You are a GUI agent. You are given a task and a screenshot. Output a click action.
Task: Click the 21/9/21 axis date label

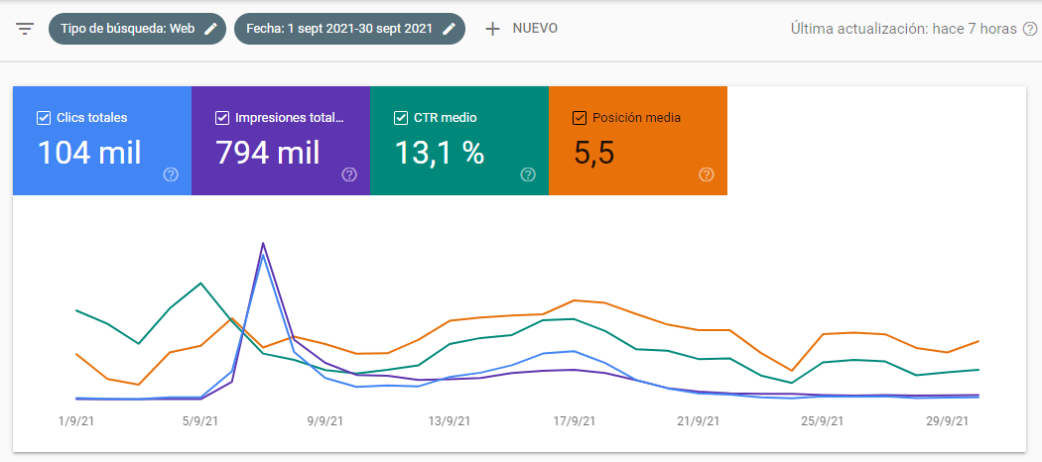pos(699,420)
